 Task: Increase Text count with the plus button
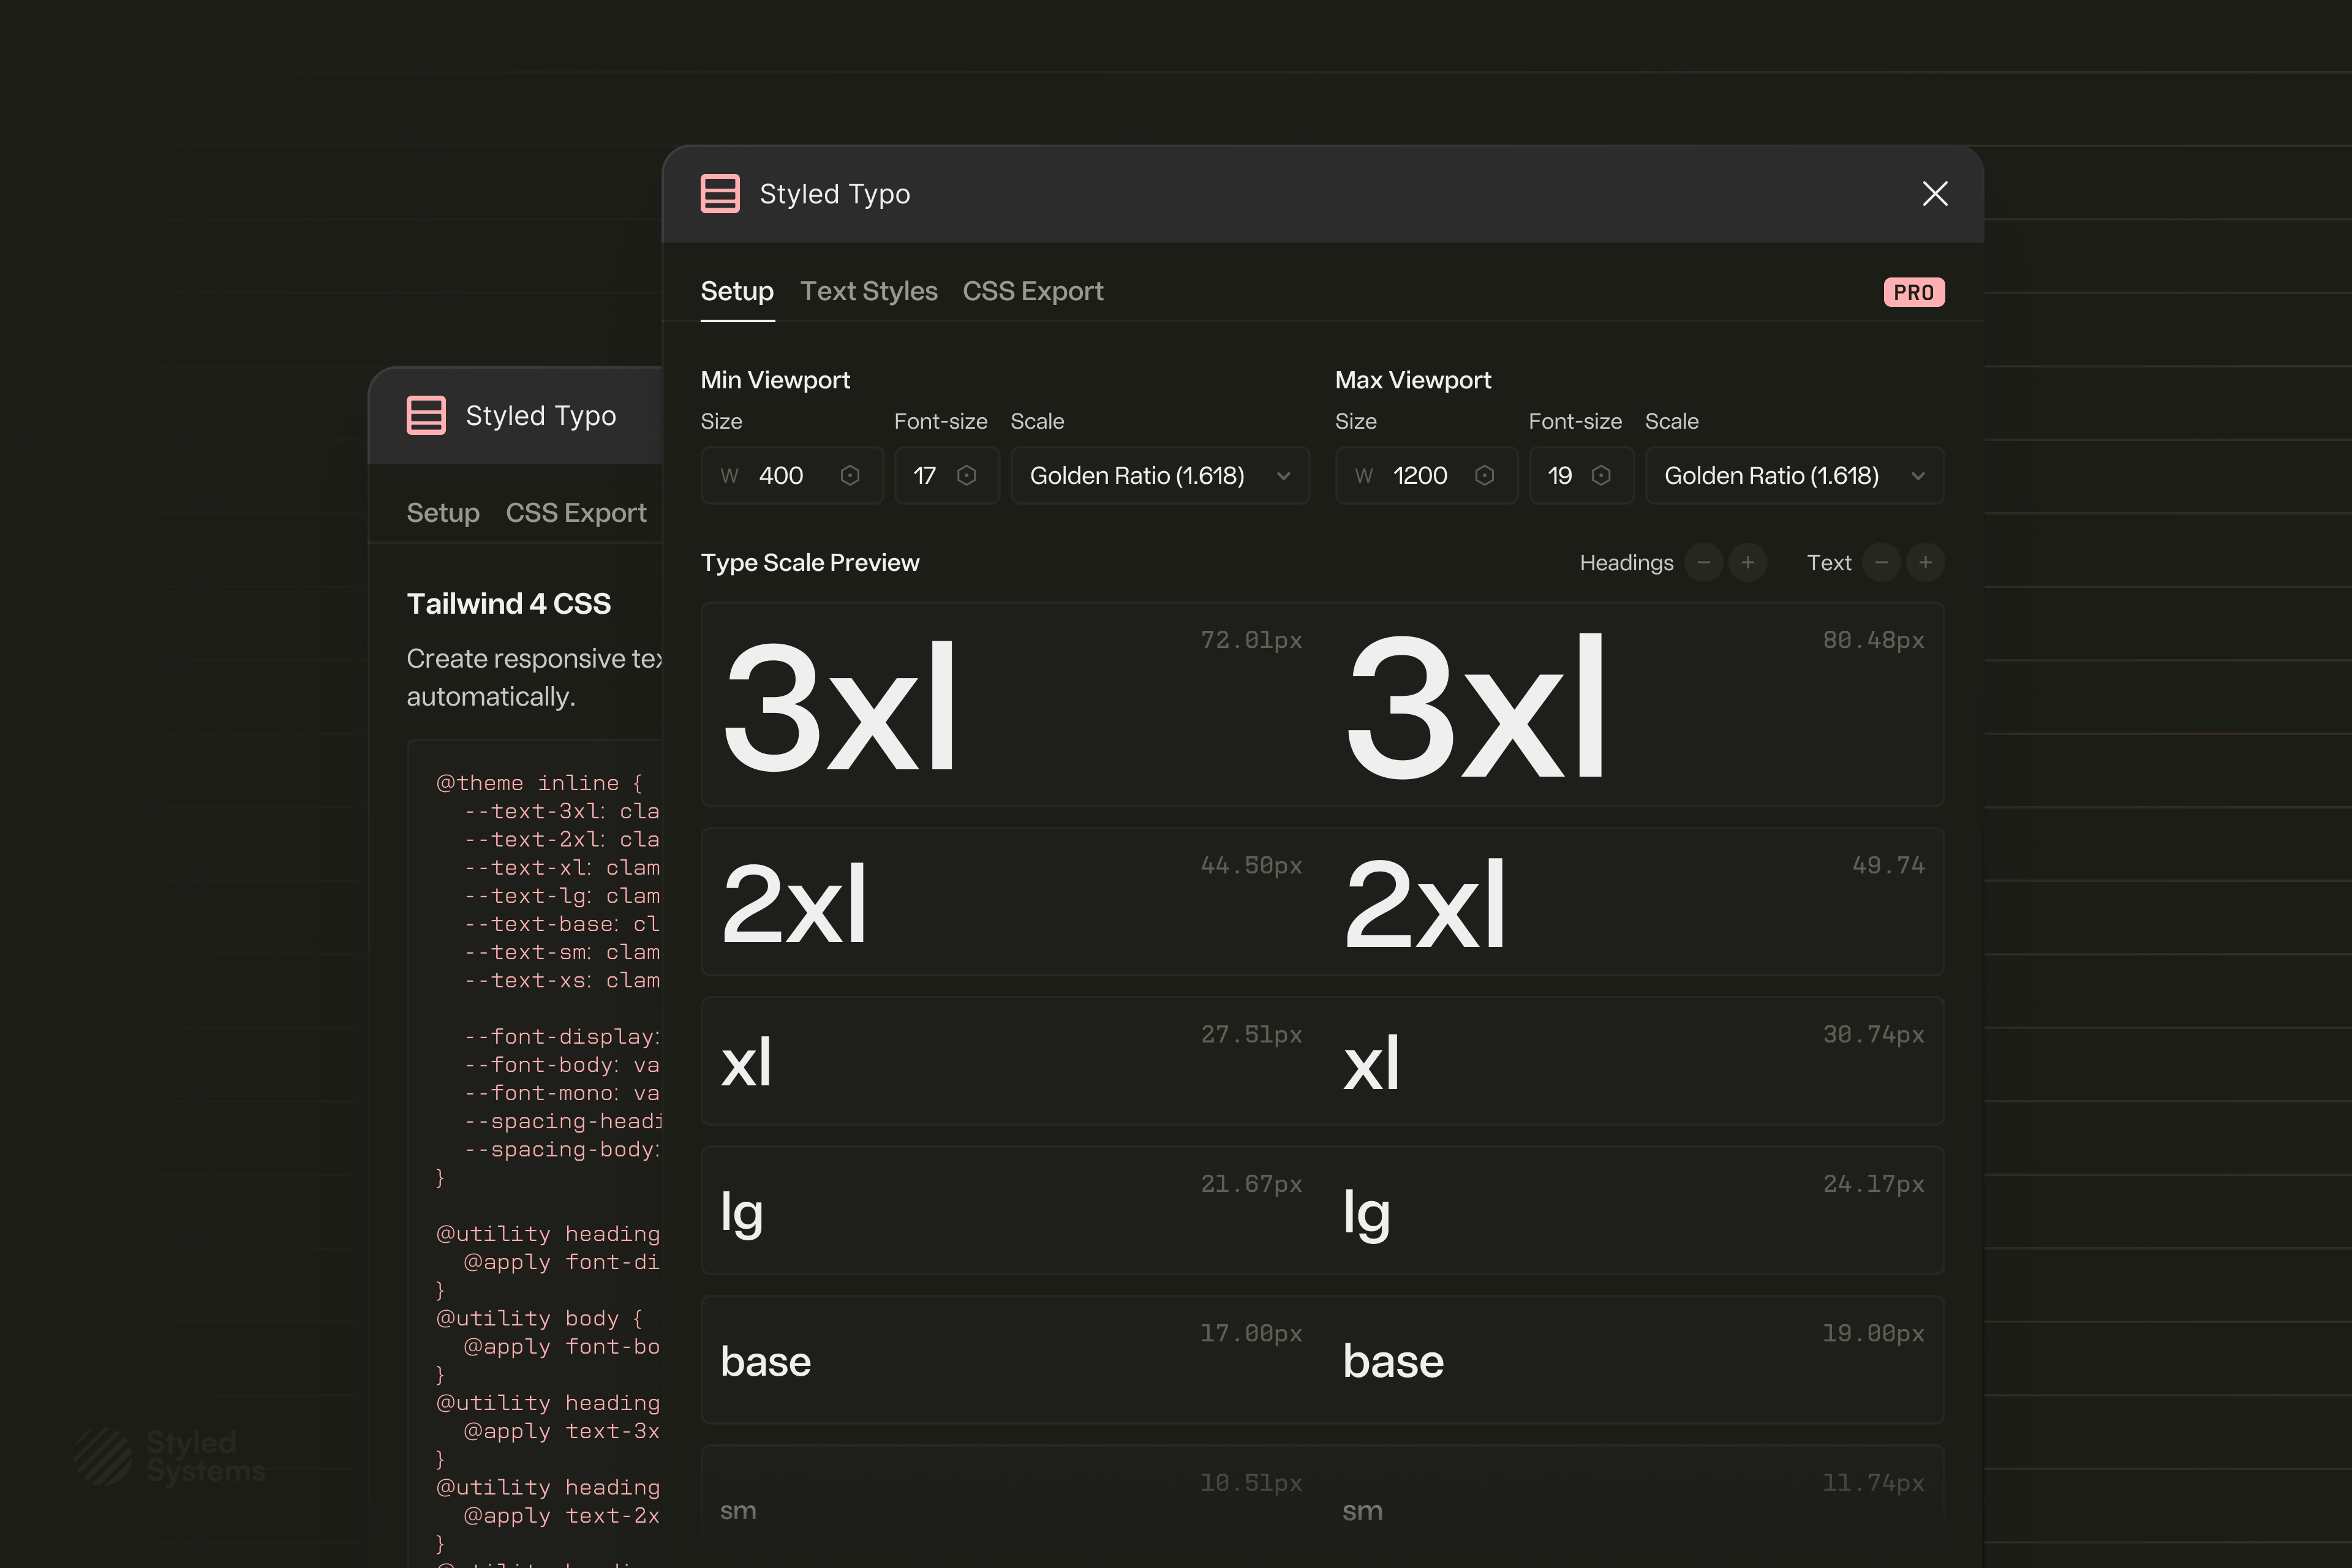click(1926, 563)
